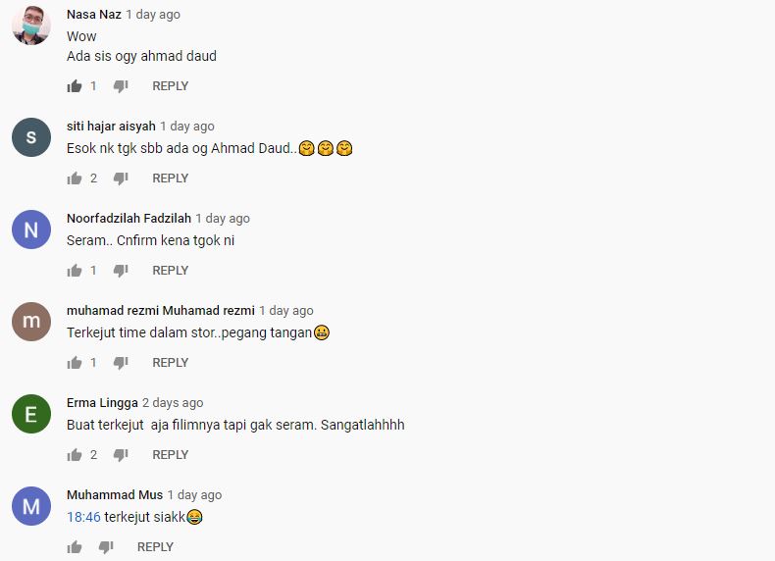Open Erma Lingga's green avatar
775x561 pixels.
(x=31, y=414)
